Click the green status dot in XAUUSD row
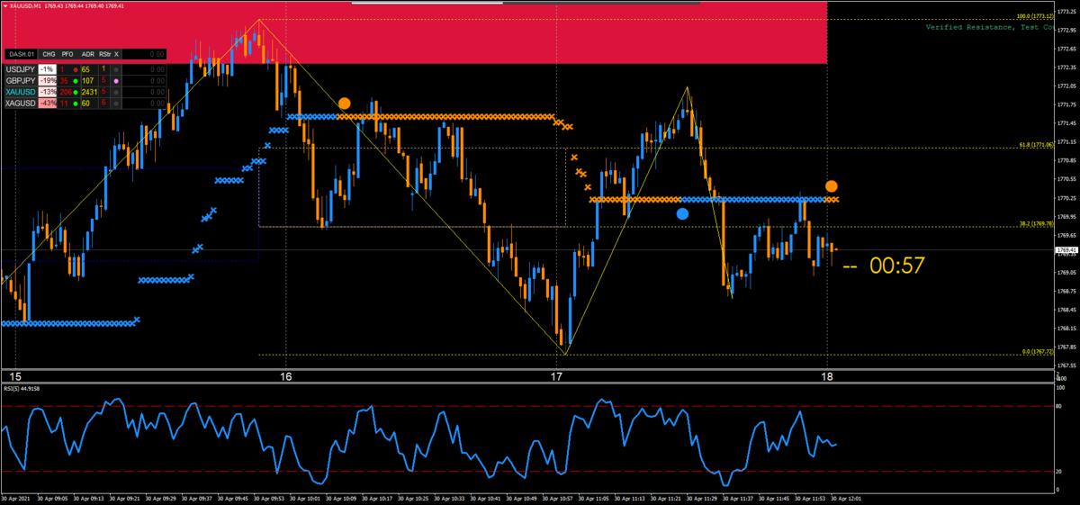 click(76, 92)
